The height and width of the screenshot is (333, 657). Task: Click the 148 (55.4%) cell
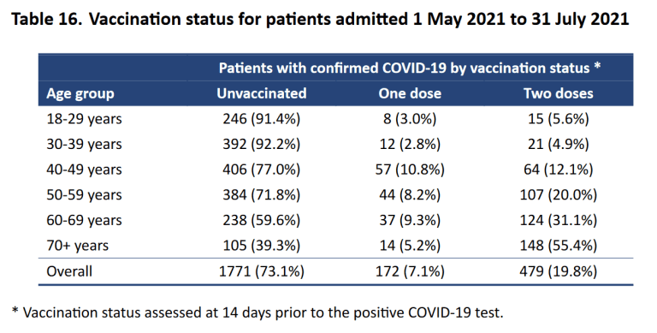558,246
